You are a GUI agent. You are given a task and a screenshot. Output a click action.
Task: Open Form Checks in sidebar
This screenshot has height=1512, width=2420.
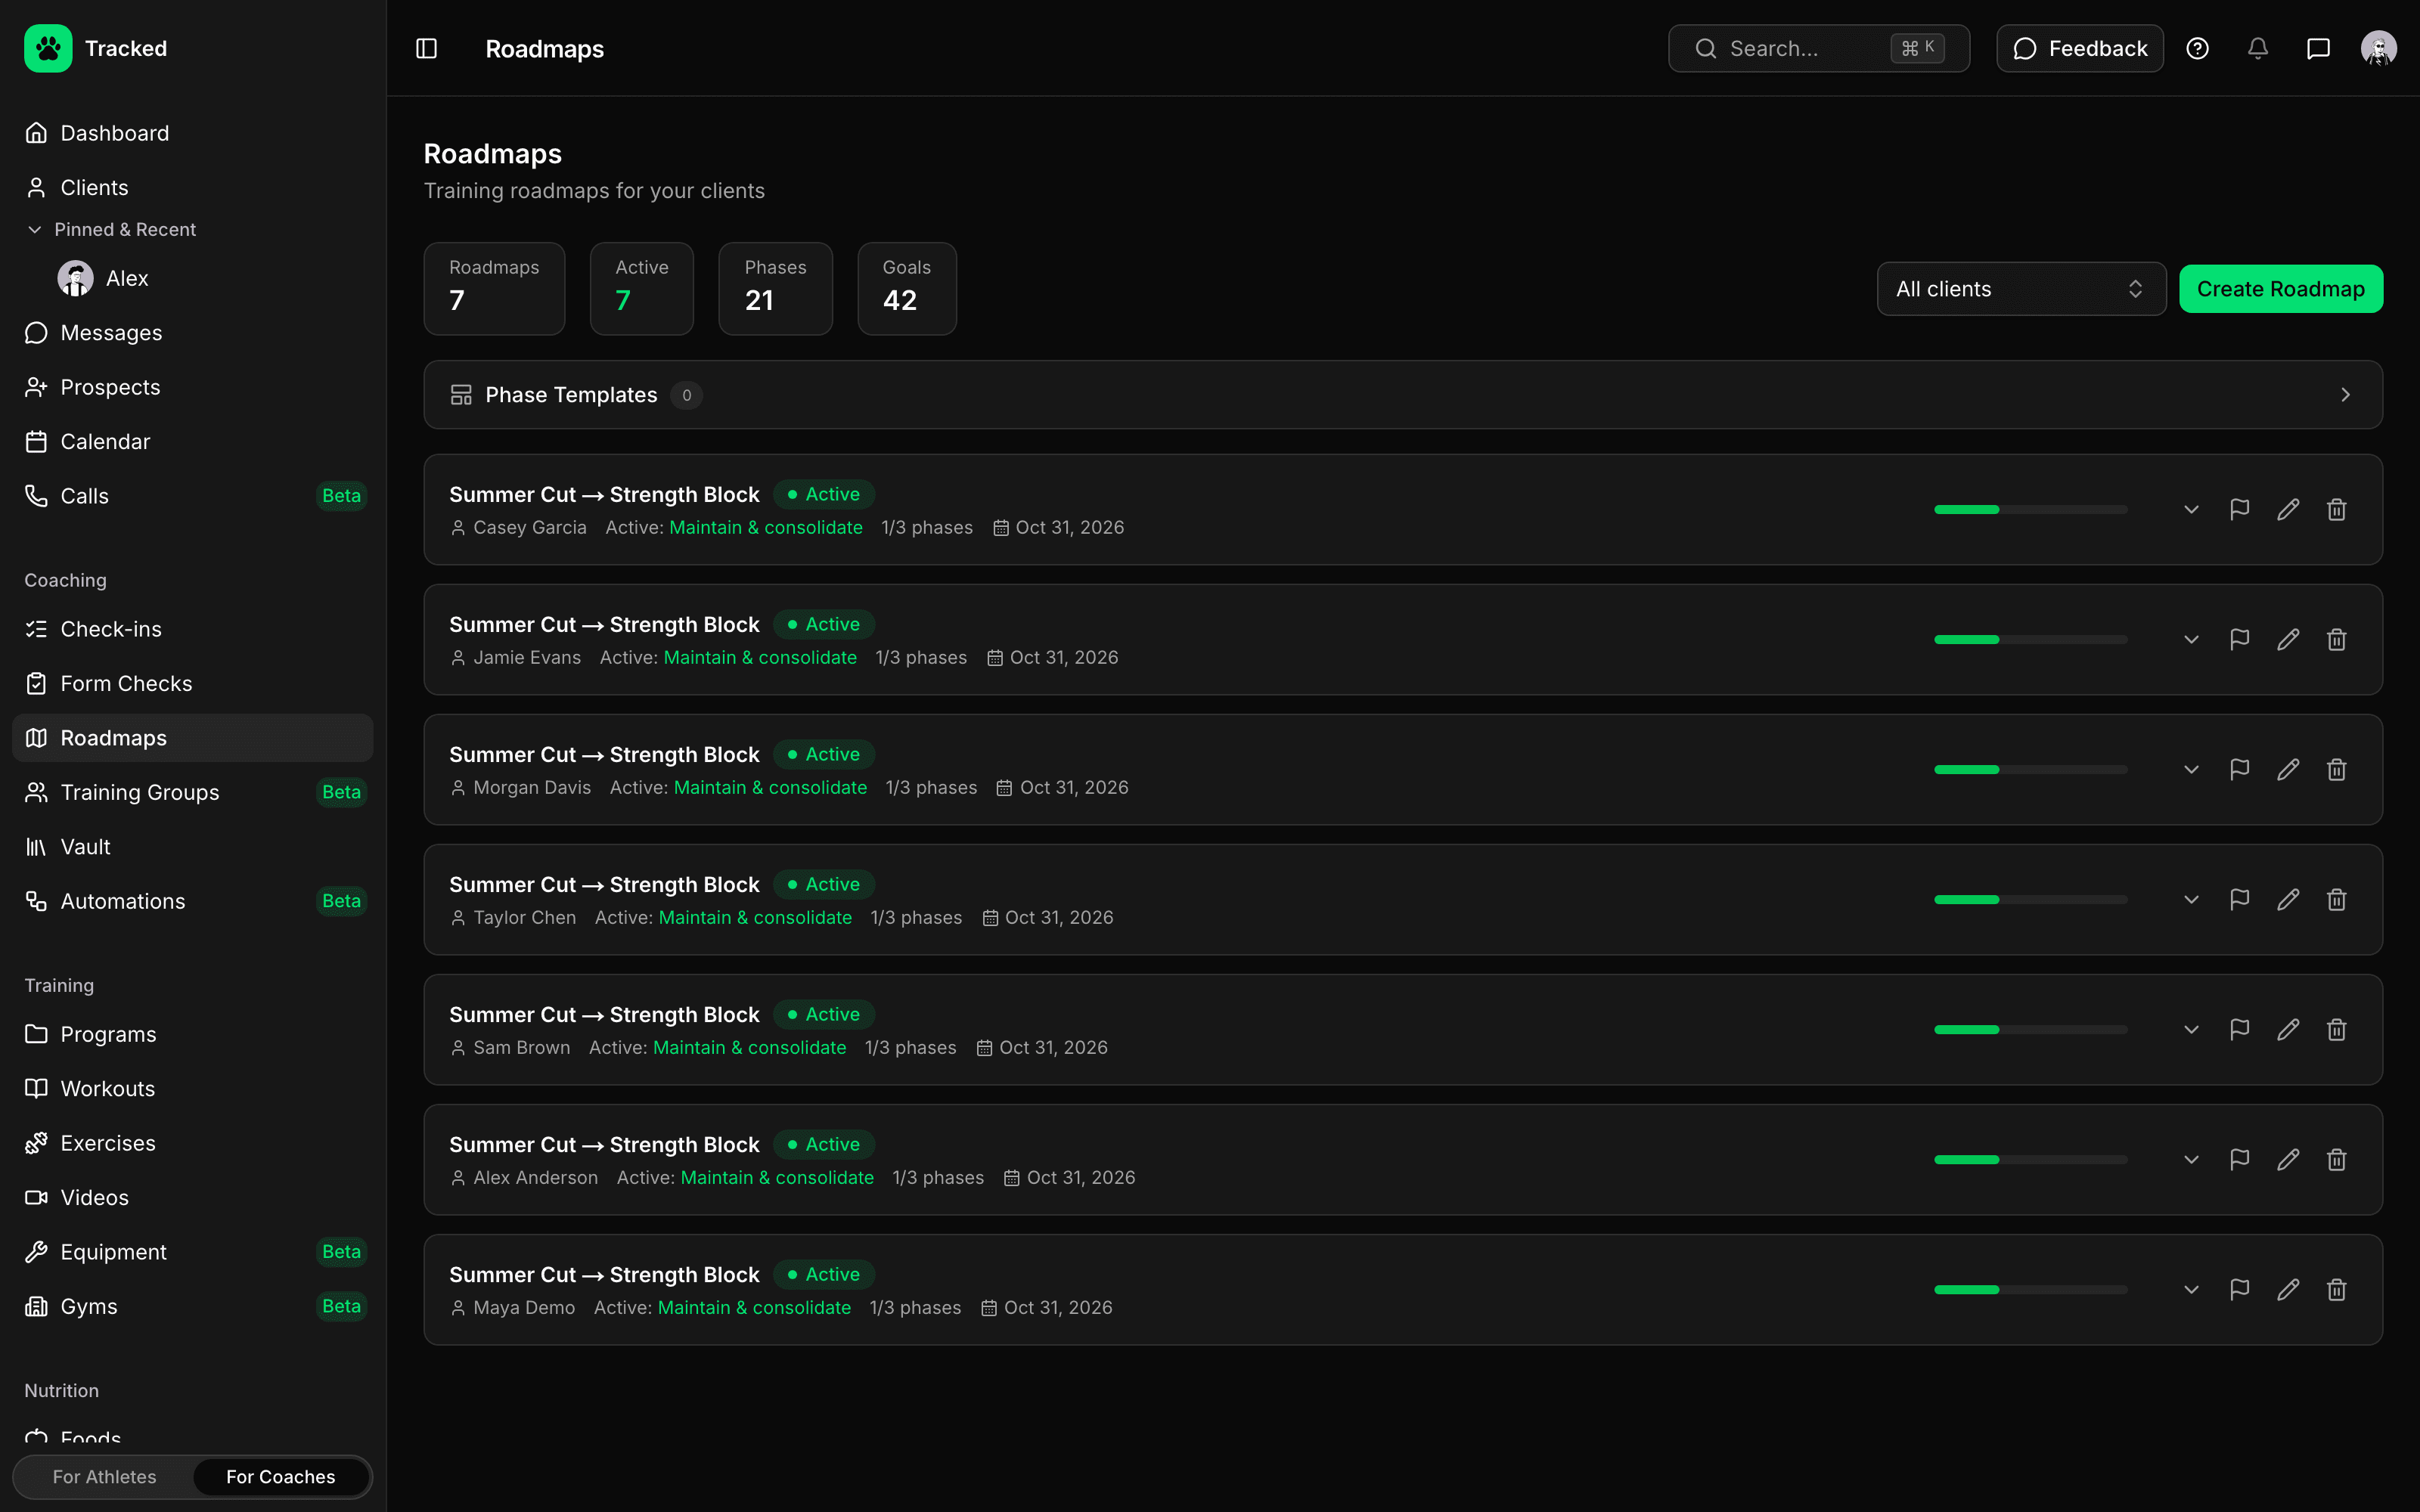(x=192, y=684)
